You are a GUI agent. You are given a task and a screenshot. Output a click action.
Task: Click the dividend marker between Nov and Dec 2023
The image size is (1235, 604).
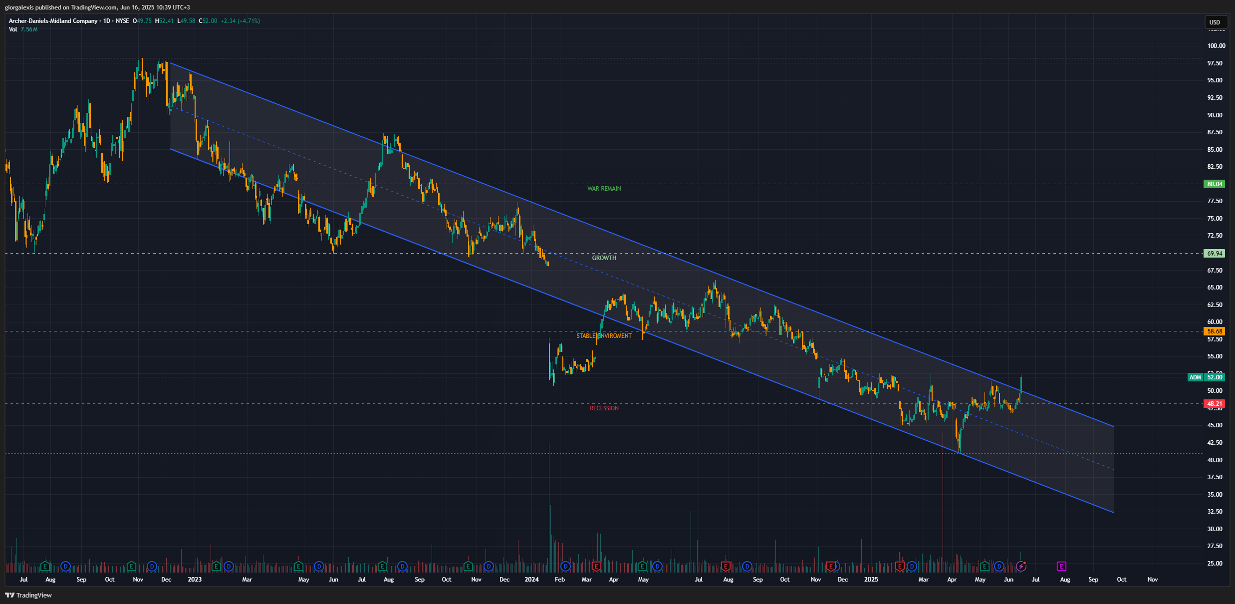pyautogui.click(x=489, y=567)
